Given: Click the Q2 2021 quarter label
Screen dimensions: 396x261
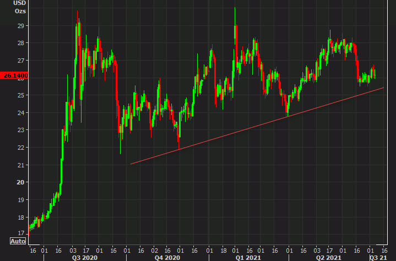Looking at the screenshot, I should (328, 257).
